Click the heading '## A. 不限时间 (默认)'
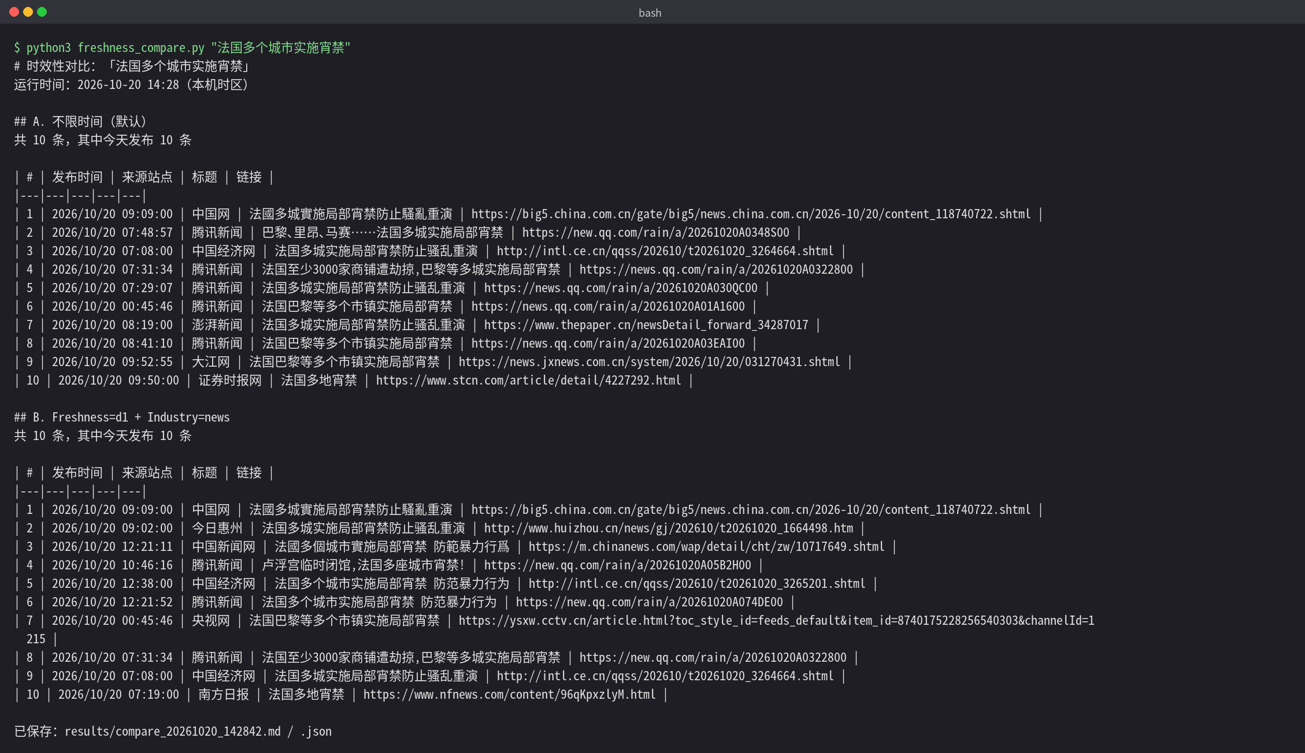The height and width of the screenshot is (753, 1305). pyautogui.click(x=80, y=122)
